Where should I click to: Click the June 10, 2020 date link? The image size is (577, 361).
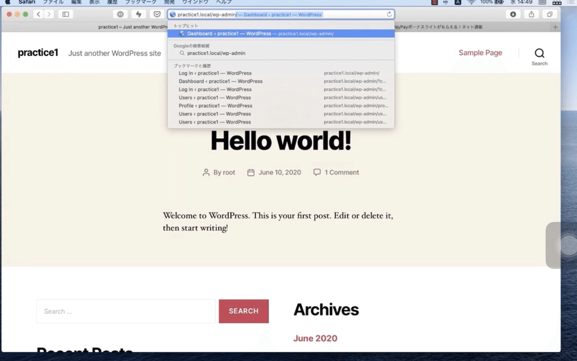tap(280, 172)
